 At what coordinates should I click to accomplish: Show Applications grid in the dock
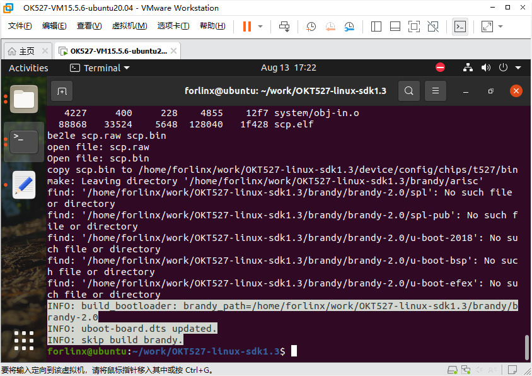24,340
